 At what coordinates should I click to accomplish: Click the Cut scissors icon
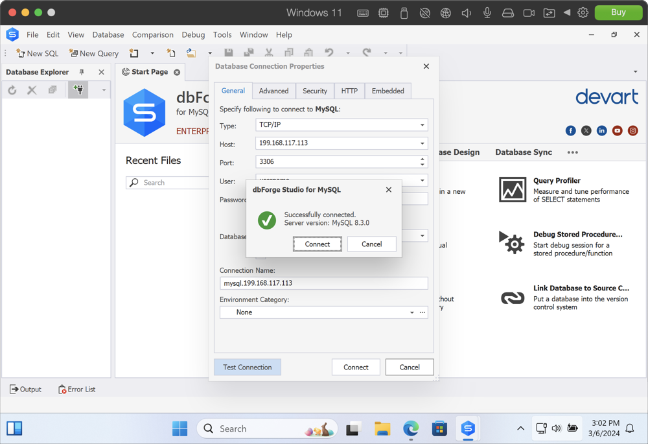click(269, 53)
